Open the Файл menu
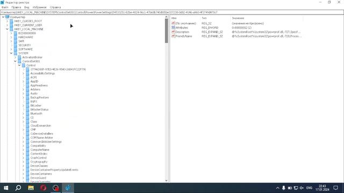Viewport: 344px width, 193px height. [5, 7]
